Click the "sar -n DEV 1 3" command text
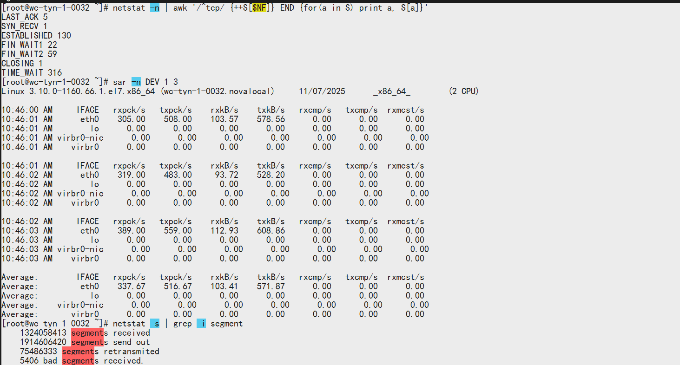The width and height of the screenshot is (680, 365). tap(145, 82)
